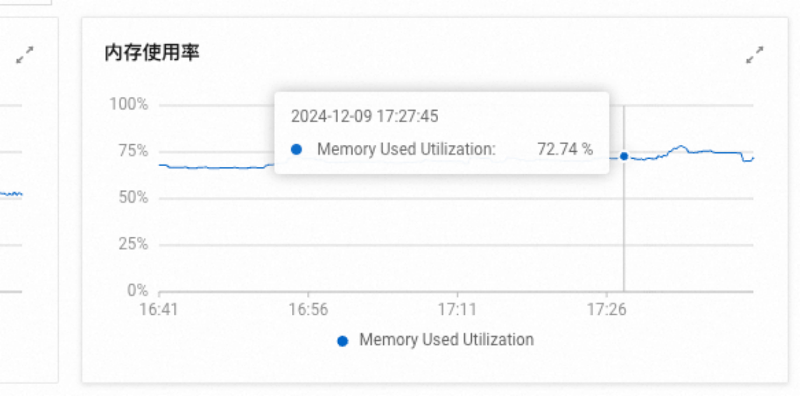Viewport: 800px width, 396px height.
Task: Select the highlighted data point on the line
Action: point(624,156)
